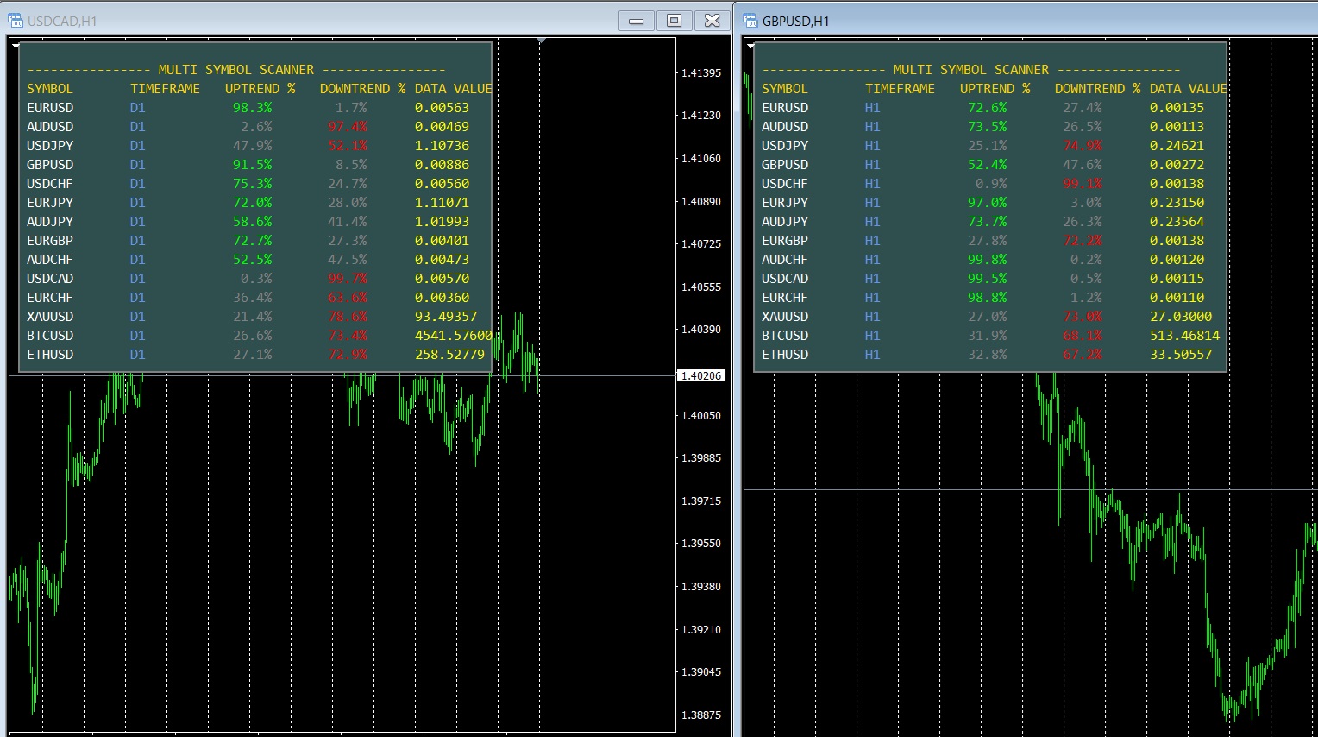This screenshot has height=737, width=1318.
Task: Click EURUSD in the D1 scanner panel
Action: coord(50,108)
